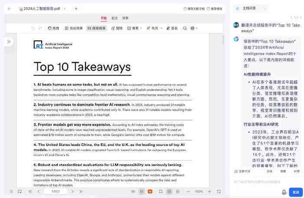Click the rotate page tool
The height and width of the screenshot is (198, 304).
tap(117, 28)
